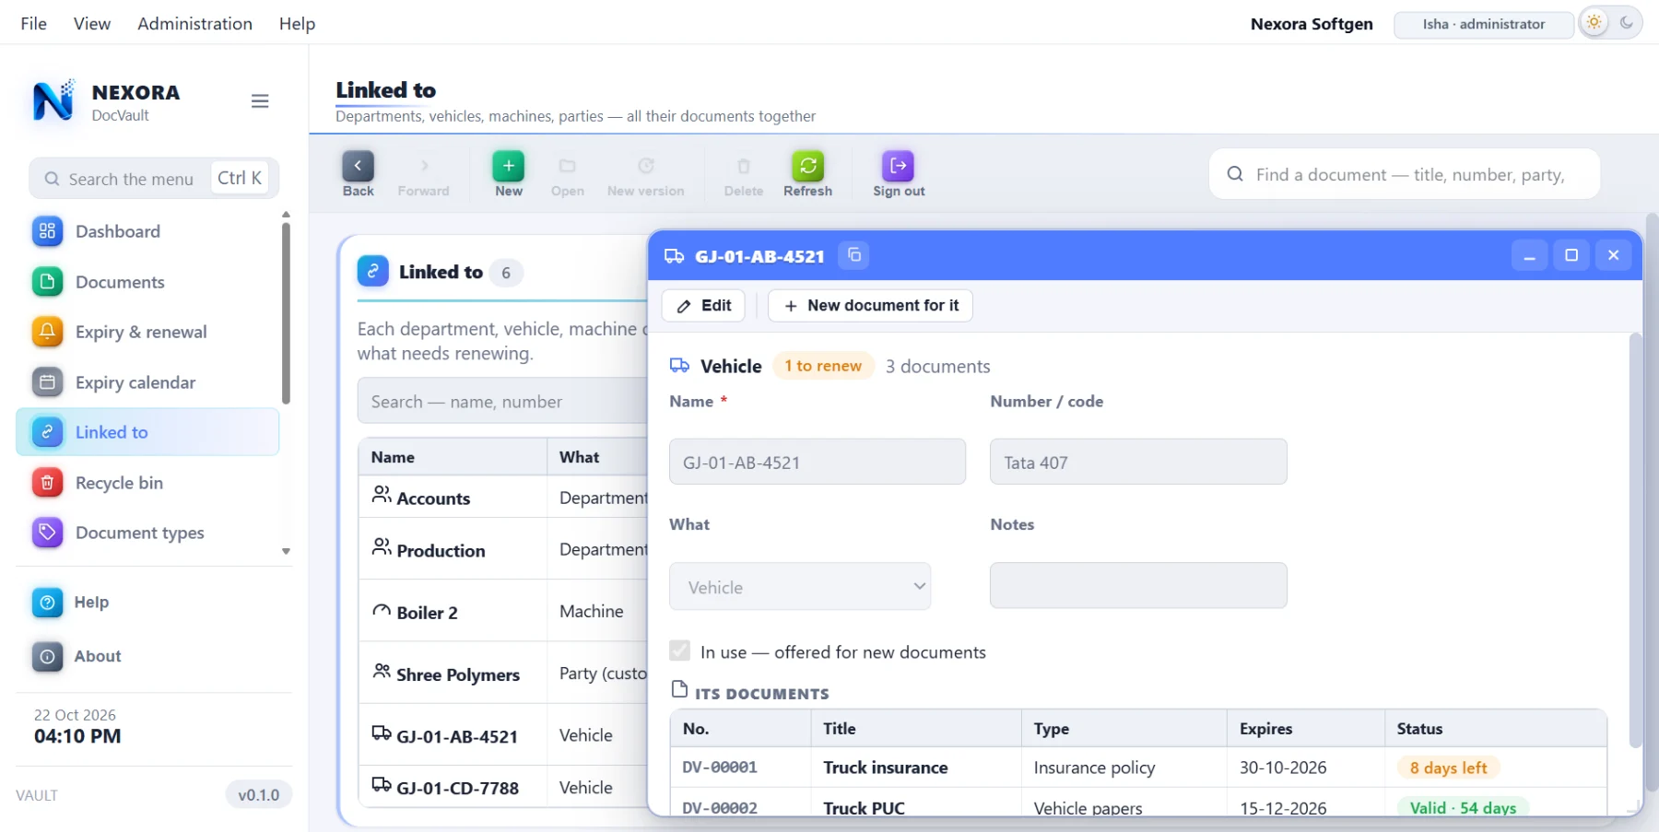Viewport: 1659px width, 832px height.
Task: Click Isha administrator user button
Action: [1484, 24]
